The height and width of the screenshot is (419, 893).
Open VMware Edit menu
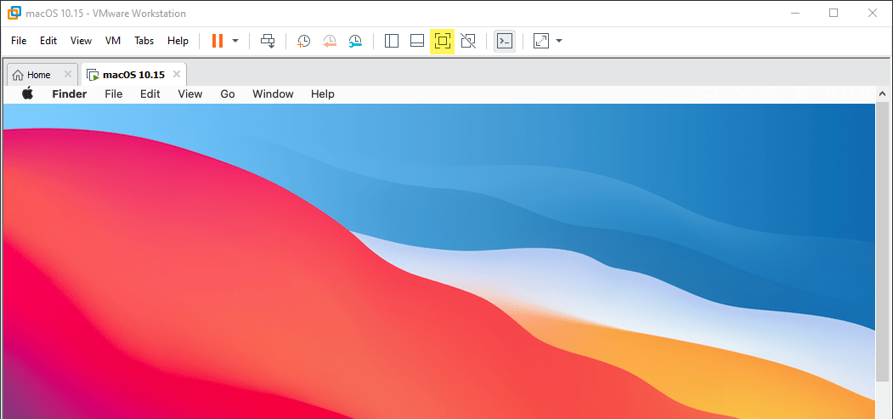(x=48, y=41)
